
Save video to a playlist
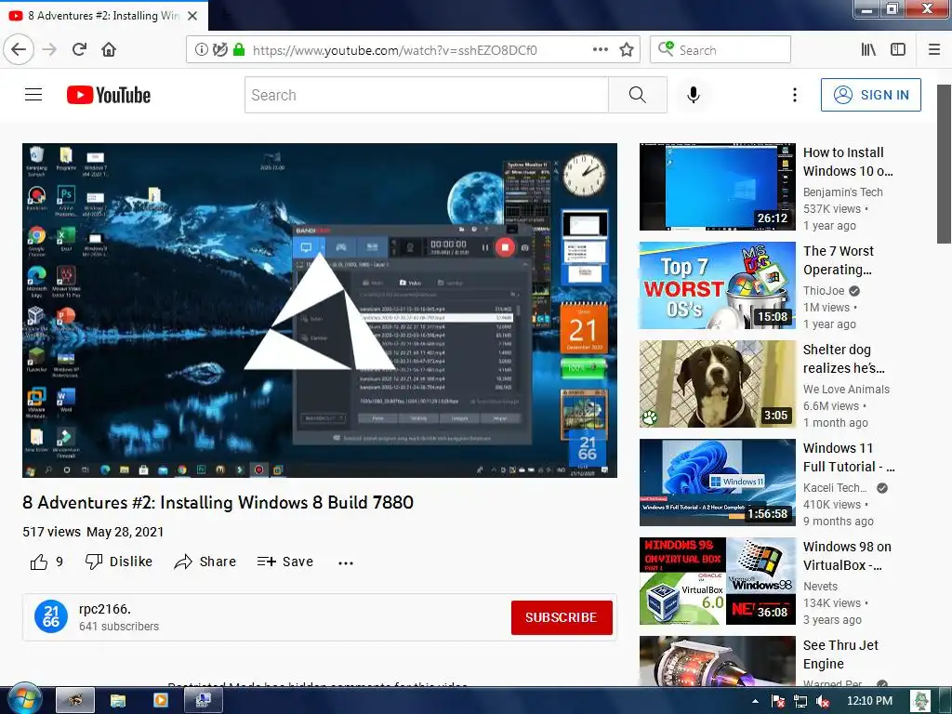pos(284,562)
